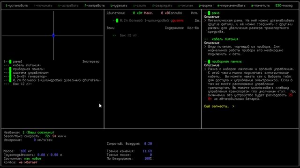Click the 'Кол-во' column header

point(193,28)
